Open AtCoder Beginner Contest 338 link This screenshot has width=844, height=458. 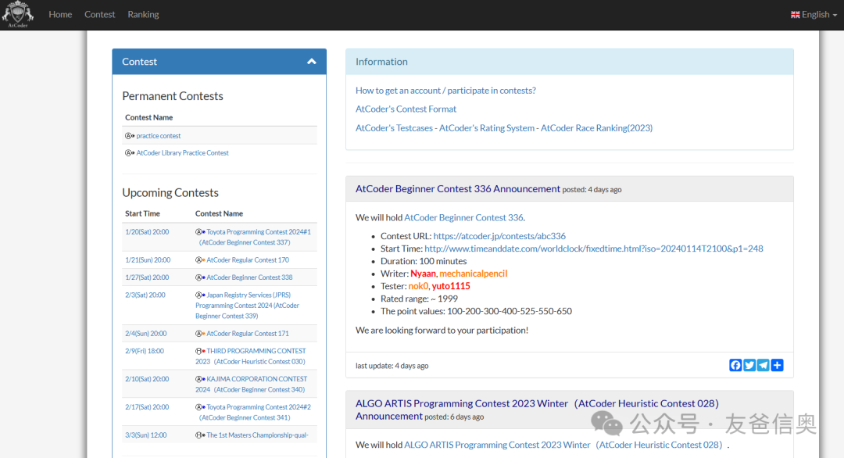pyautogui.click(x=250, y=277)
